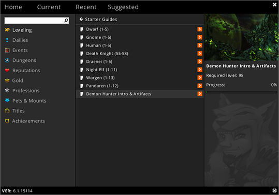This screenshot has height=195, width=279.
Task: Choose the Pandaren (1-12) guide
Action: pos(140,86)
